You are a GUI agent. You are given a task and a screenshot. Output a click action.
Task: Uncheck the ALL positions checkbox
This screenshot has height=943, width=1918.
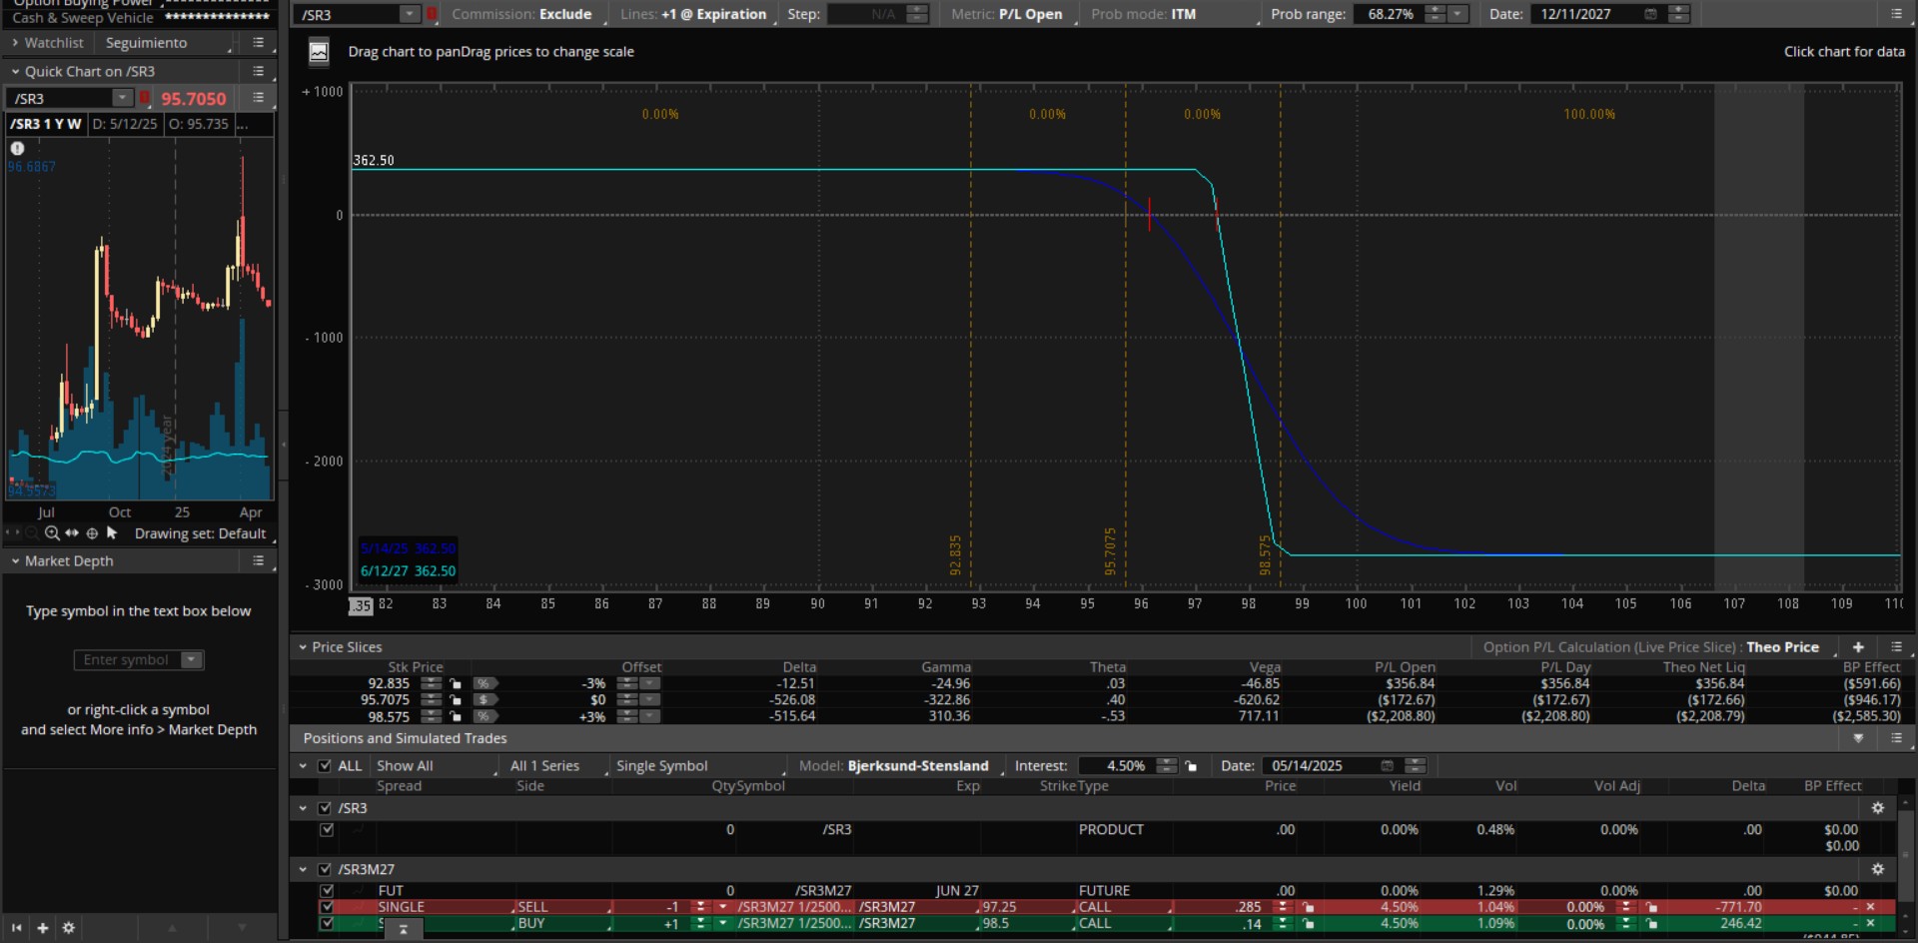pyautogui.click(x=325, y=766)
